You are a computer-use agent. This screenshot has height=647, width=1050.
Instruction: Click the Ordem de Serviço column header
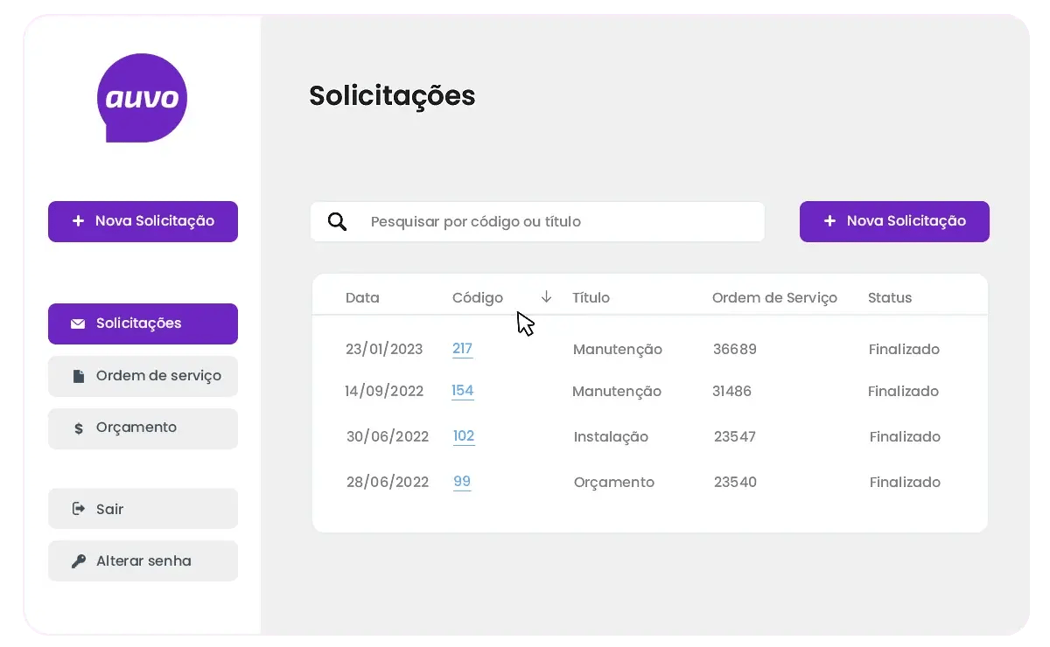point(774,297)
